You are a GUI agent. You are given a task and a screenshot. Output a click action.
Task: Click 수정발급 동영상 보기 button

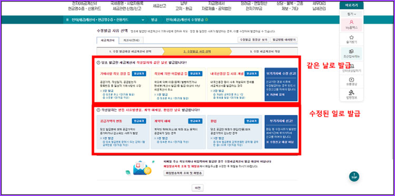pos(253,40)
